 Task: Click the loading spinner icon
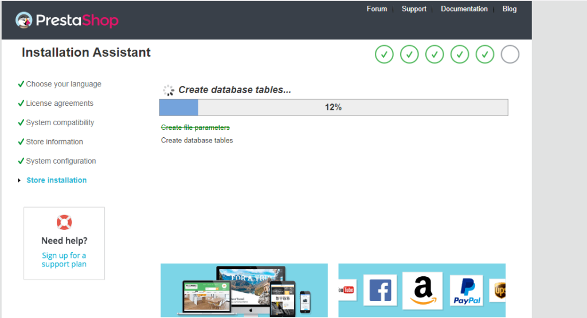coord(169,90)
